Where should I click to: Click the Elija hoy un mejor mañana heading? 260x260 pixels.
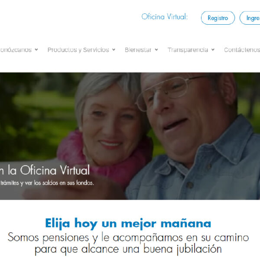[128, 224]
